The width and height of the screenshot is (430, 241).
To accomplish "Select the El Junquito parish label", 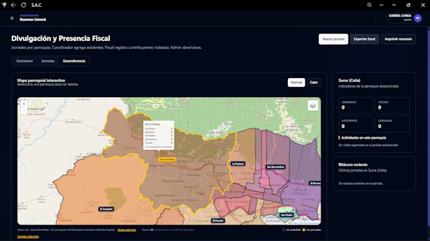I will [106, 209].
